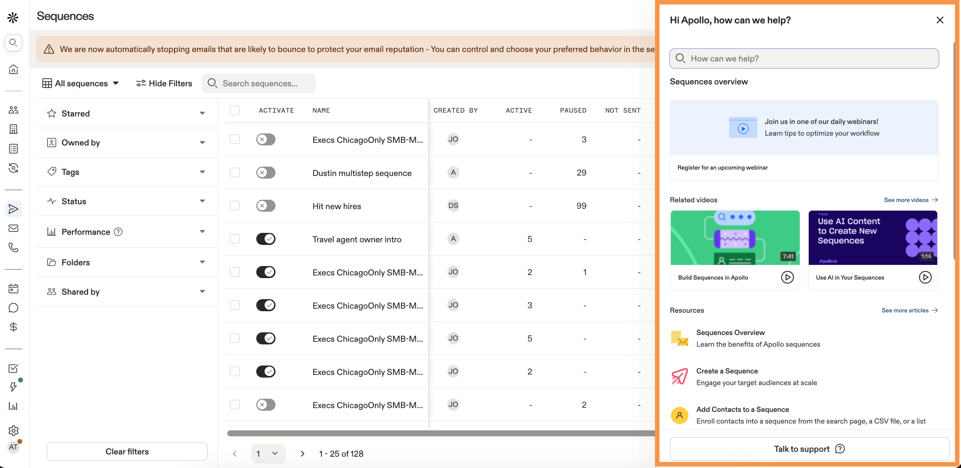
Task: Open the All sequences view dropdown
Action: click(x=81, y=83)
